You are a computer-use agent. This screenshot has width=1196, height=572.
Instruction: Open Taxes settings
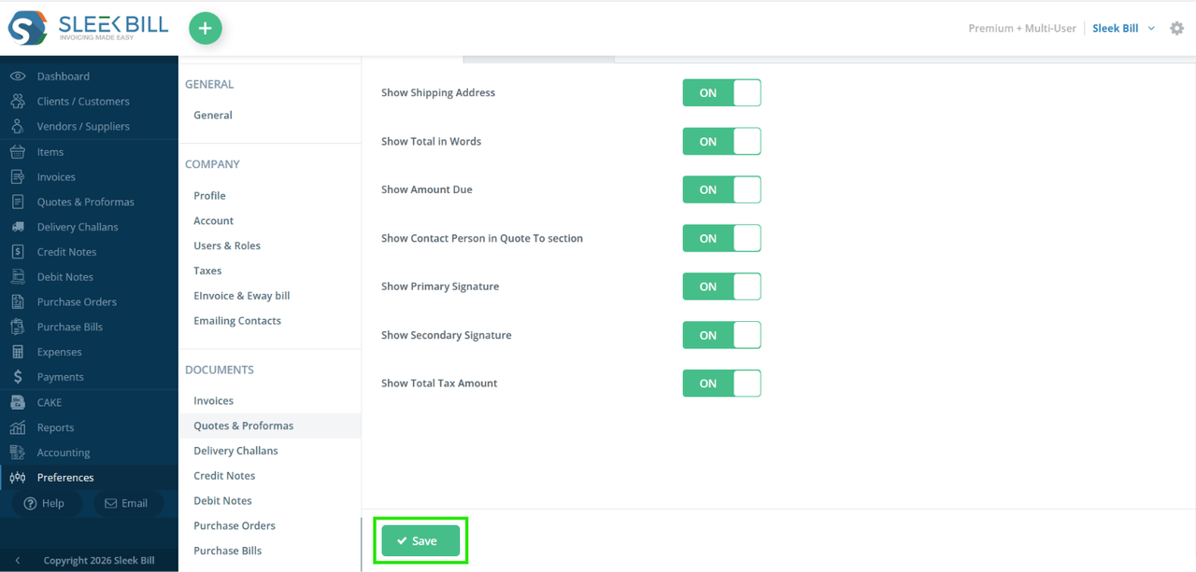pyautogui.click(x=207, y=271)
